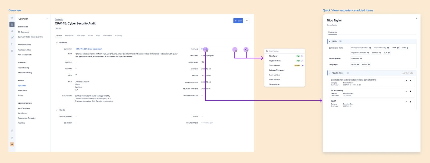Switch to the Work Steps tab
This screenshot has height=163, width=430.
(x=81, y=36)
